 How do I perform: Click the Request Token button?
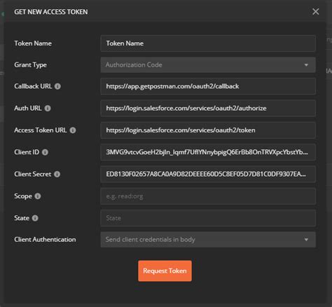[x=165, y=271]
